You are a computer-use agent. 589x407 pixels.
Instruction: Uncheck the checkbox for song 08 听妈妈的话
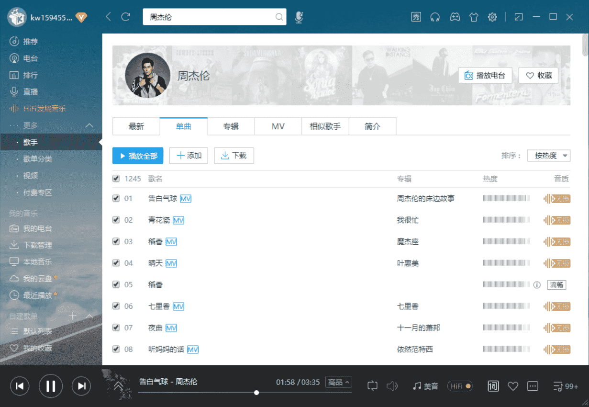point(116,349)
